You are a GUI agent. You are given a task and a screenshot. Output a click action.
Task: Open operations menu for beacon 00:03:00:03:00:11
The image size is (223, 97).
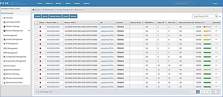click(x=216, y=87)
